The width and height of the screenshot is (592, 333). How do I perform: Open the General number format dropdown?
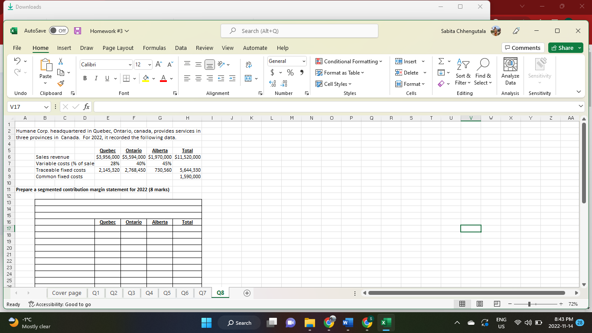(x=304, y=61)
